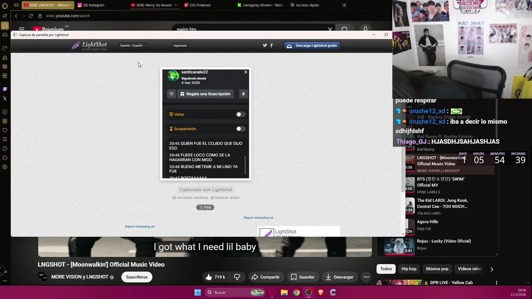This screenshot has width=532, height=299.
Task: Switch to the Merry Go Round YouTube tab
Action: click(x=154, y=5)
